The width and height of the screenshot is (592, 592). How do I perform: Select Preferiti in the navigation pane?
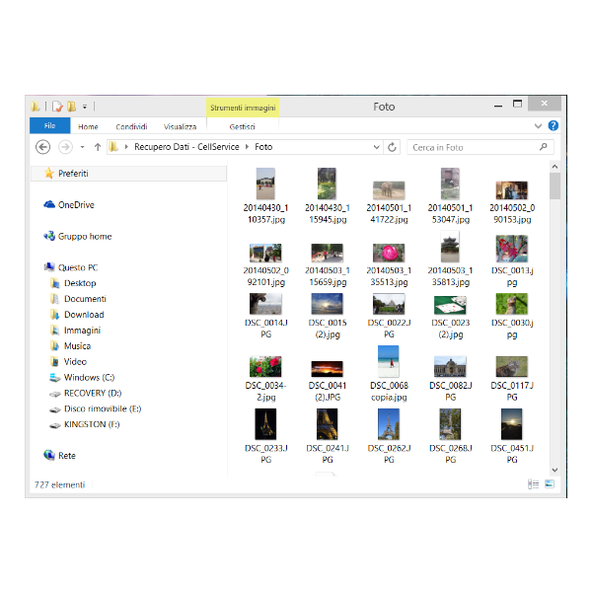(x=128, y=174)
